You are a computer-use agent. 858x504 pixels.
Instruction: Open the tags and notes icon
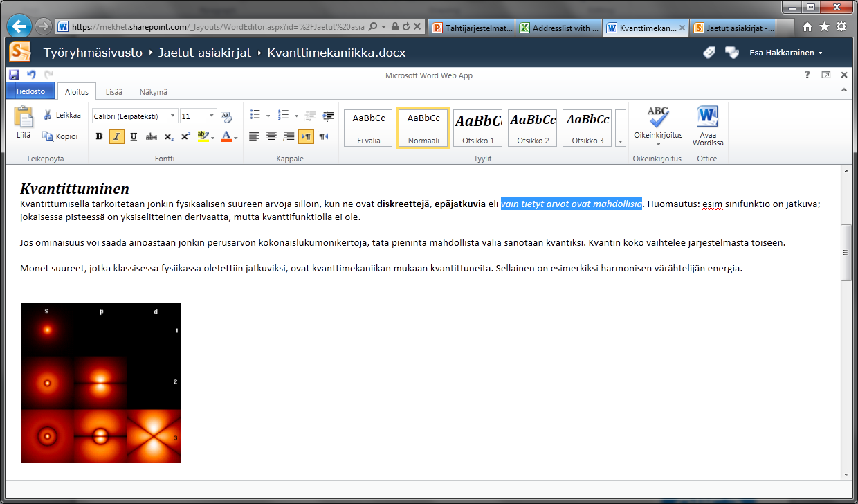(x=709, y=53)
